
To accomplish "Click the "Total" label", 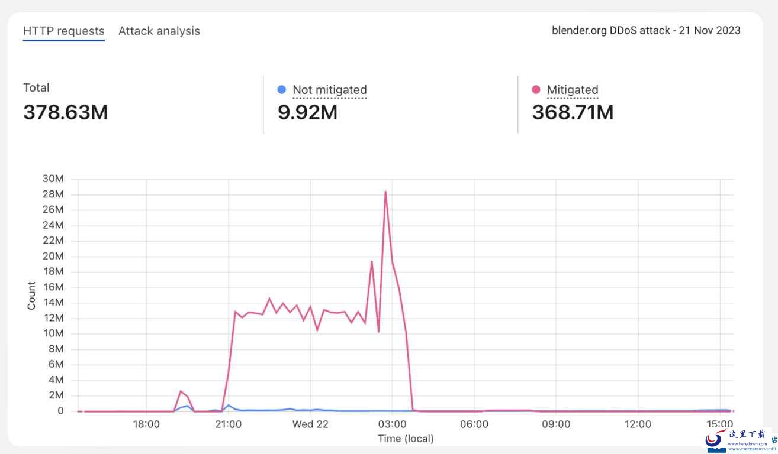I will (x=36, y=87).
